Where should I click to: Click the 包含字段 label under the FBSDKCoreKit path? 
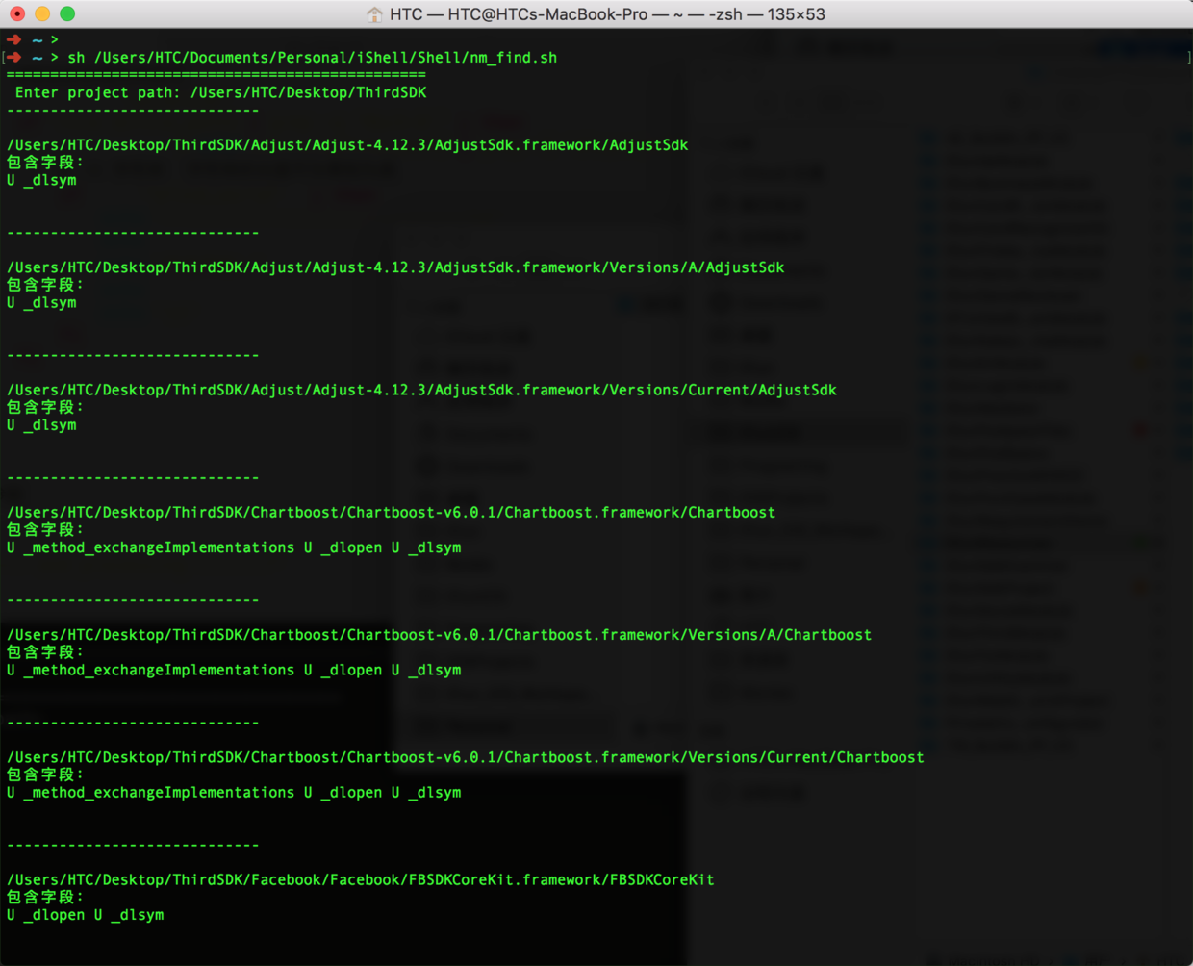pyautogui.click(x=45, y=897)
